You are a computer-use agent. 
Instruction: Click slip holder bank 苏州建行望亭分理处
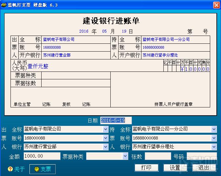(160, 55)
